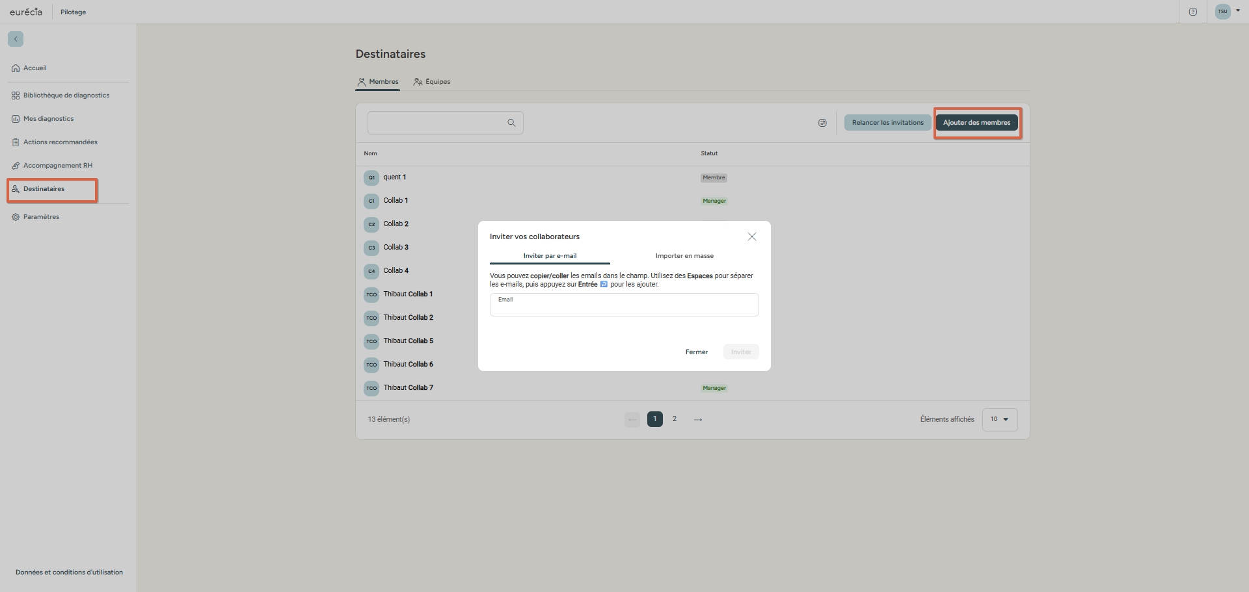
Task: Select the Inviter par e-mail tab
Action: (x=550, y=256)
